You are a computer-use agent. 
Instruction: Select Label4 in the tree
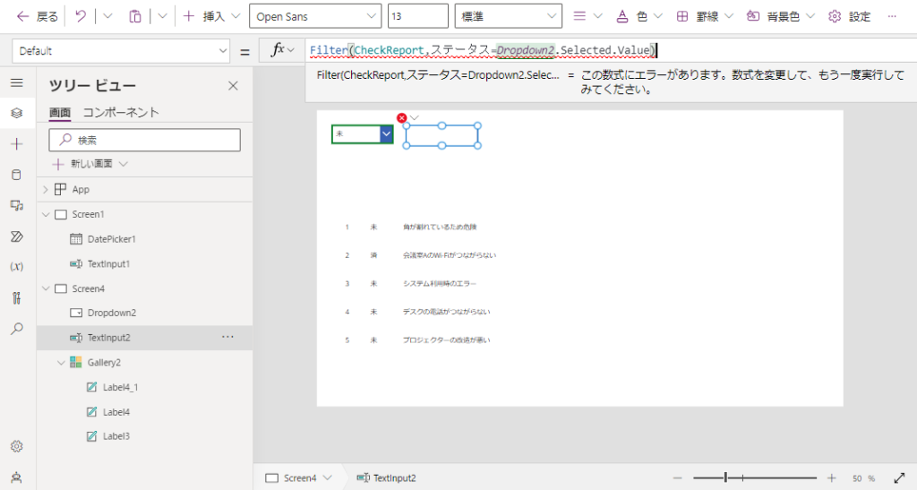[x=116, y=412]
